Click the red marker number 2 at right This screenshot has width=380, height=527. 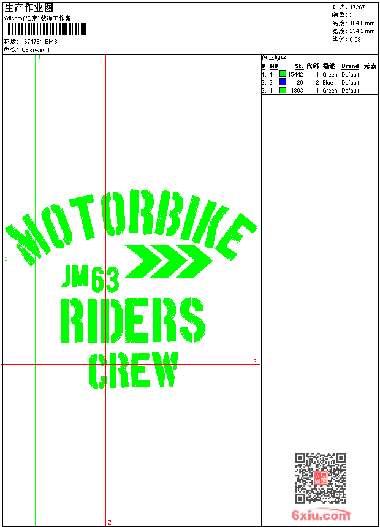pyautogui.click(x=255, y=361)
